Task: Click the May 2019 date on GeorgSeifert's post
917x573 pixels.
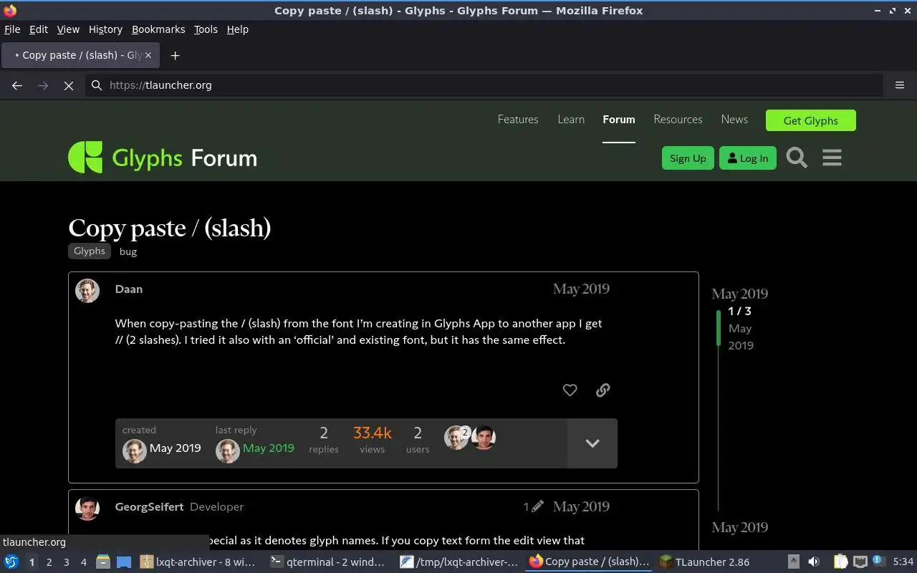Action: point(581,506)
